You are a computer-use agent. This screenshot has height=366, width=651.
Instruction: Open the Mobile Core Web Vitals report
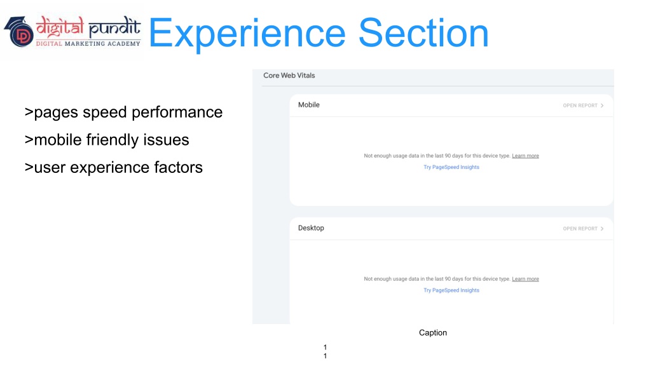[x=580, y=105]
